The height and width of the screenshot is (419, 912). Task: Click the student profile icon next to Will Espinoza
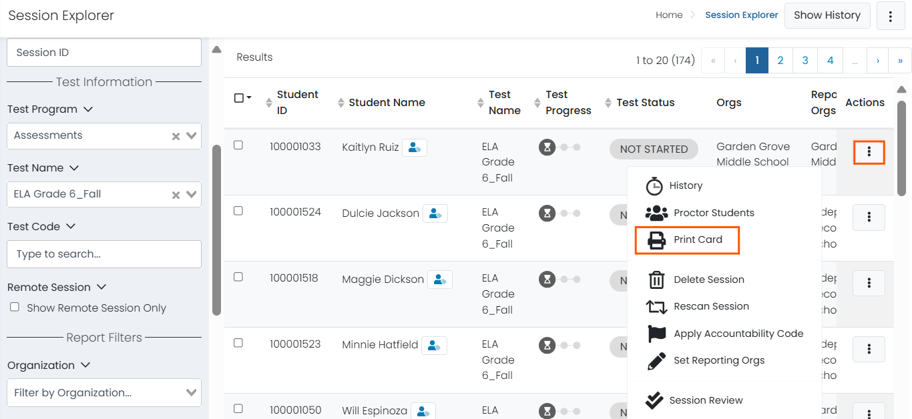[x=423, y=411]
